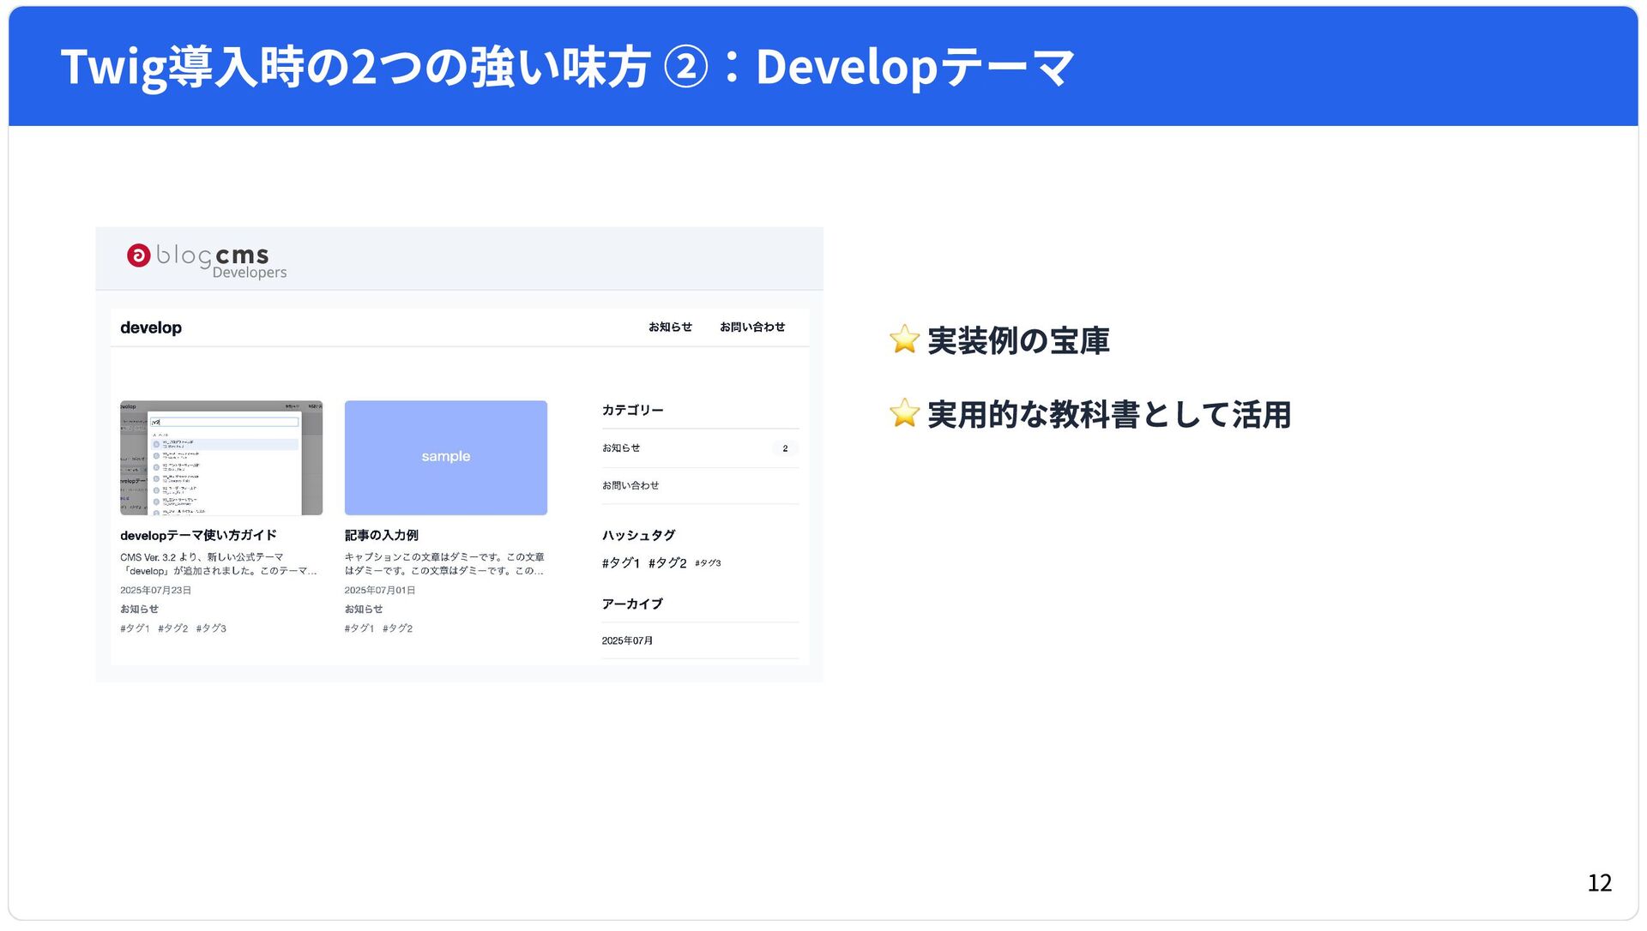Click the star icon beside 実装例の宝庫

point(904,340)
